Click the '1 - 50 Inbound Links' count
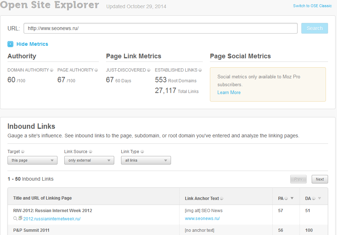Image resolution: width=337 pixels, height=235 pixels. 30,179
